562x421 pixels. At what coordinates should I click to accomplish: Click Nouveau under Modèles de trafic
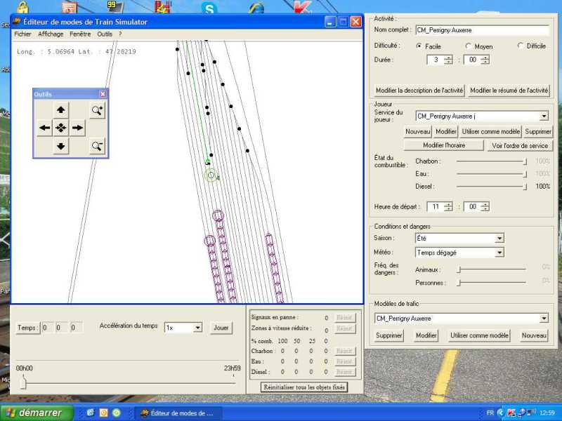coord(534,336)
